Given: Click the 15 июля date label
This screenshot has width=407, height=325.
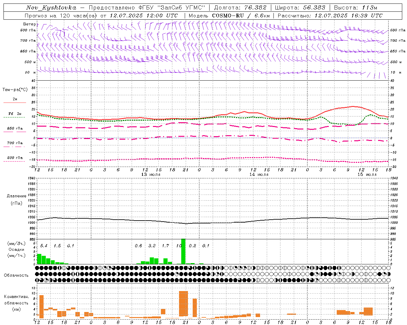Looking at the screenshot, I should tap(367, 175).
